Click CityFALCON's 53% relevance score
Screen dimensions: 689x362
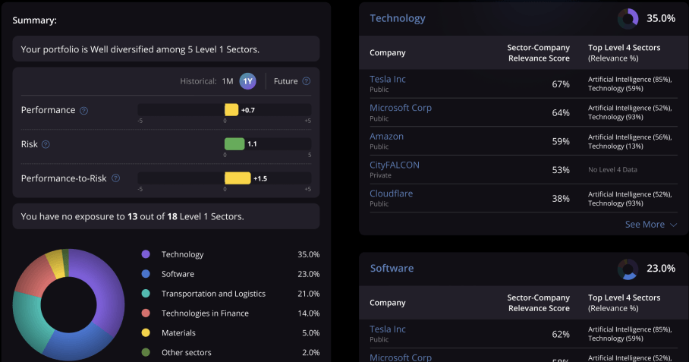pyautogui.click(x=561, y=170)
